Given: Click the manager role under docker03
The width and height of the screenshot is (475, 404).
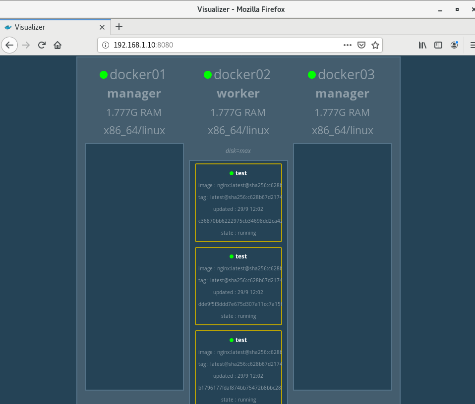Looking at the screenshot, I should click(x=342, y=94).
